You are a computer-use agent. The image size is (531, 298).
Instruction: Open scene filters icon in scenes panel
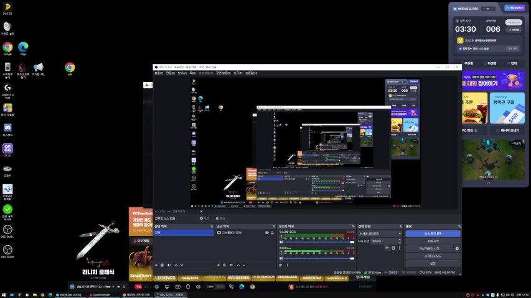tap(169, 265)
